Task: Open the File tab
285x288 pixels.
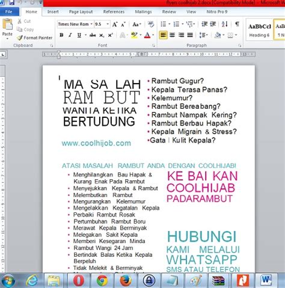Action: [8, 12]
